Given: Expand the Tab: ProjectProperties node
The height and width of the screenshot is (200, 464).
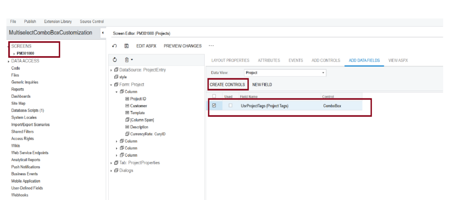Looking at the screenshot, I should tap(111, 163).
